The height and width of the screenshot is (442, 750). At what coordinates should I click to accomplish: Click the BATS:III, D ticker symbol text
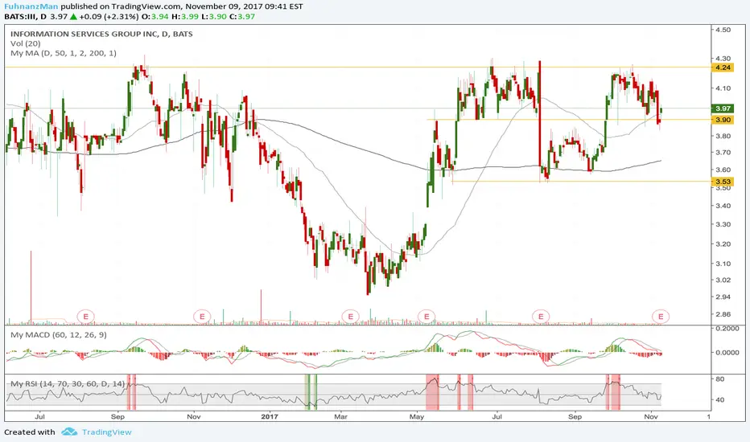26,17
